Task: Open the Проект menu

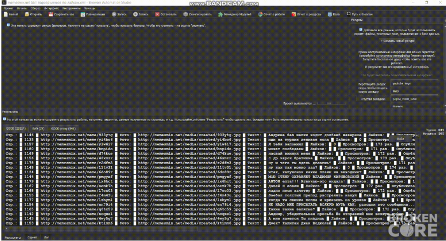Action: coord(9,8)
